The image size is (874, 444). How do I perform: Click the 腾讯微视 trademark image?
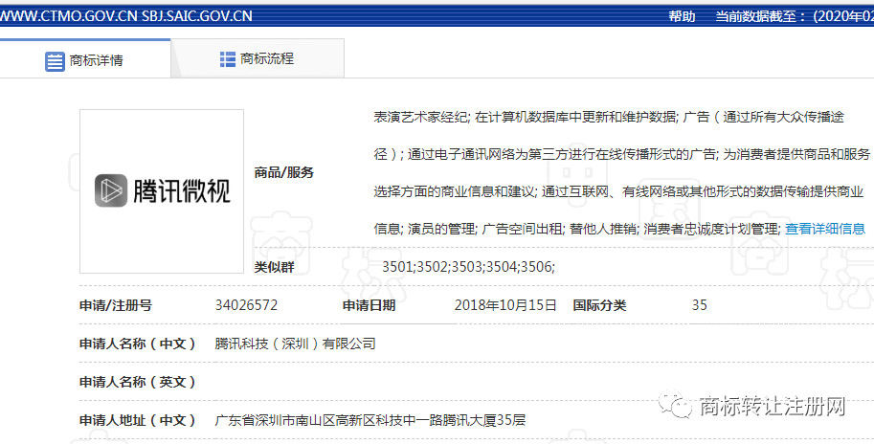point(162,191)
